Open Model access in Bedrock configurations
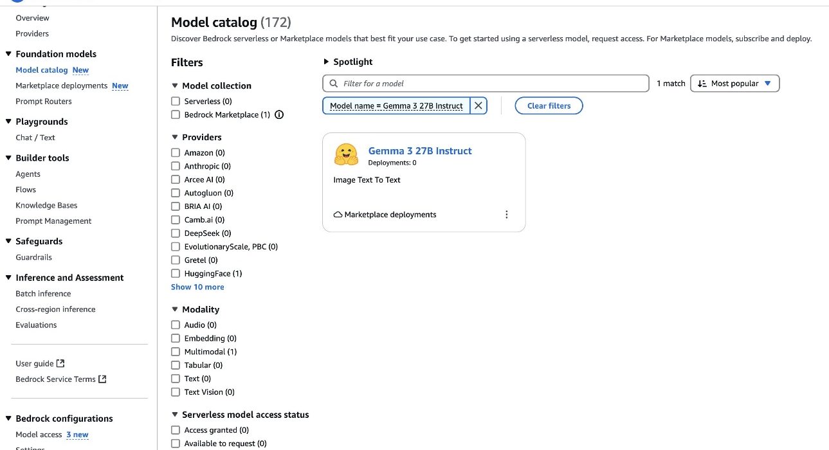The image size is (829, 450). click(x=39, y=435)
